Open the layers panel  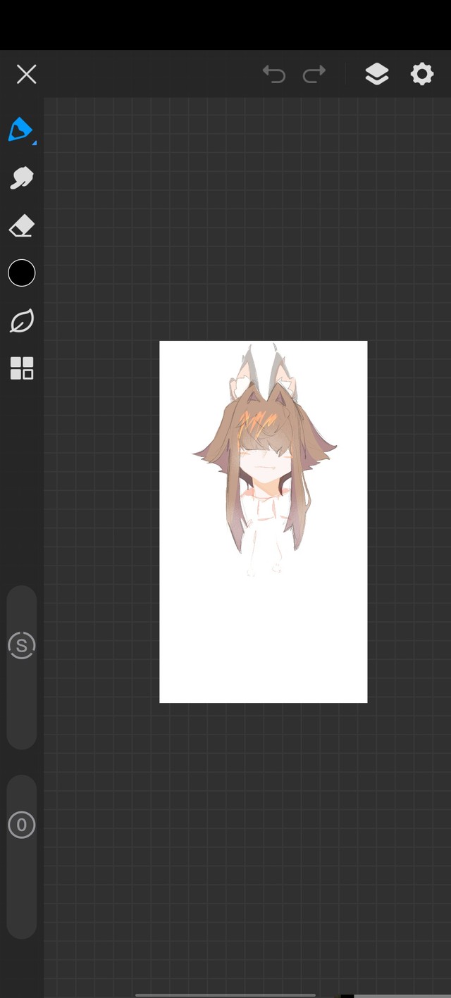click(377, 74)
